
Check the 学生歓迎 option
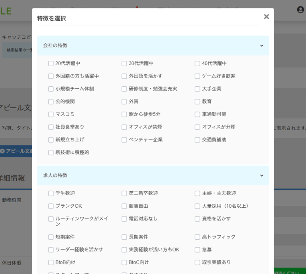point(51,193)
